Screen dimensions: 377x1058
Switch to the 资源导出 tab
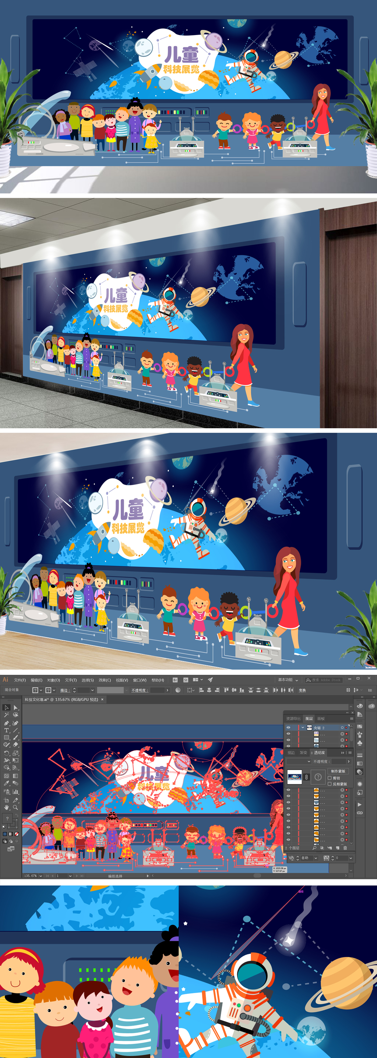(293, 719)
